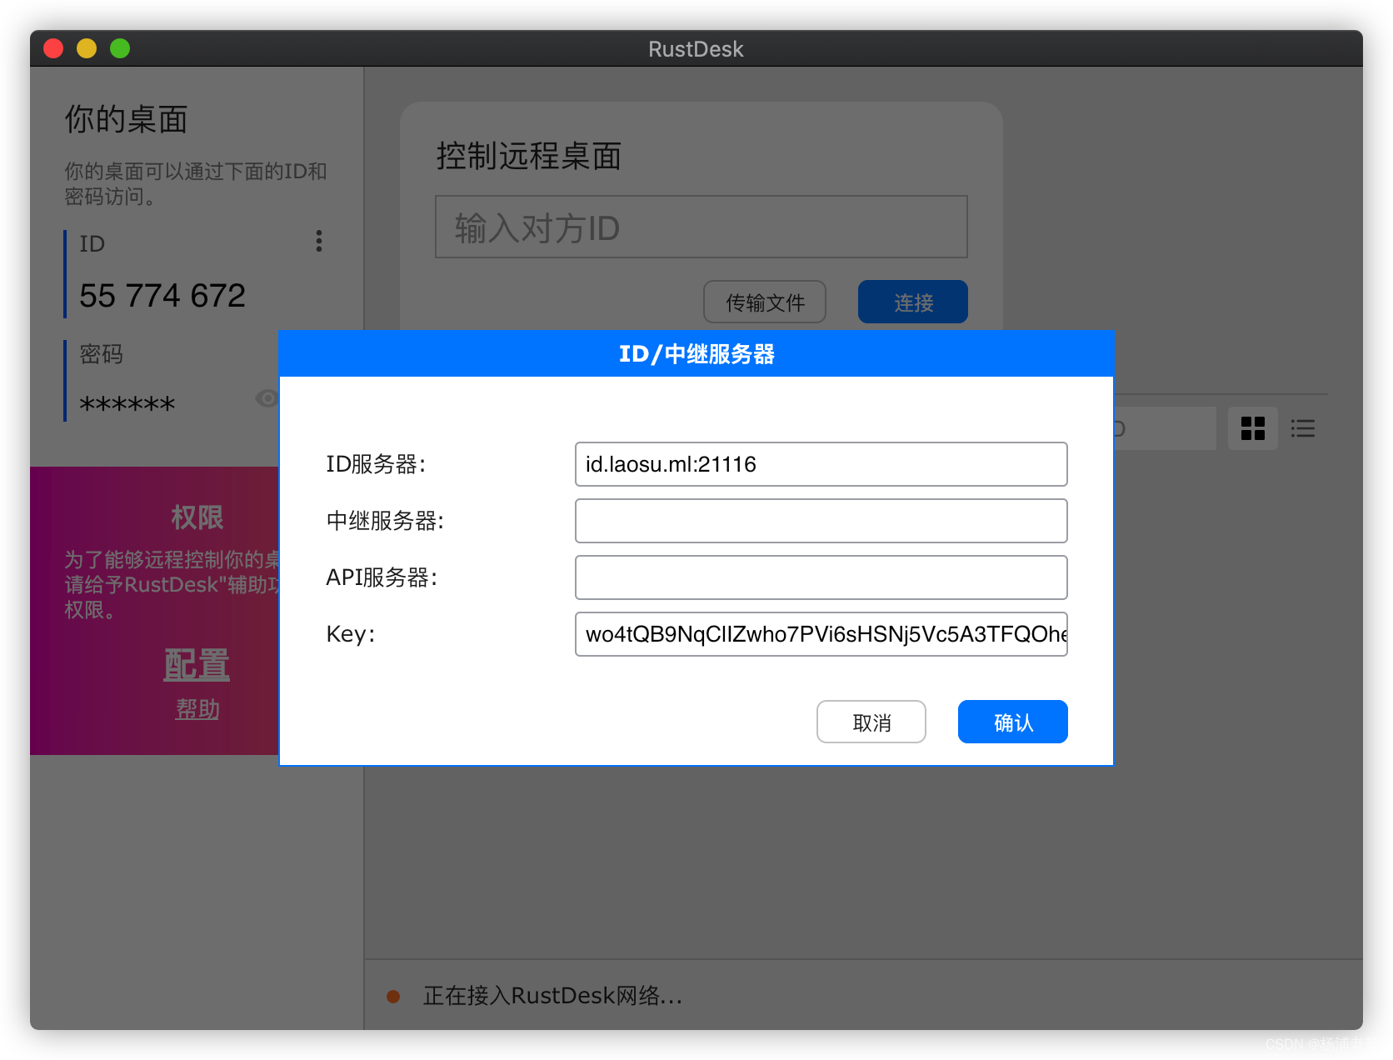Select the Key field with the token
This screenshot has height=1060, width=1393.
[x=821, y=634]
